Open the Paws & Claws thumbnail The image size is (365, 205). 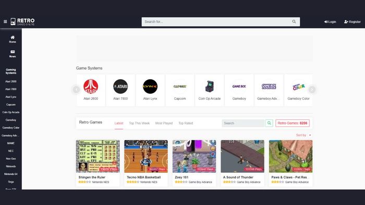[x=291, y=156]
